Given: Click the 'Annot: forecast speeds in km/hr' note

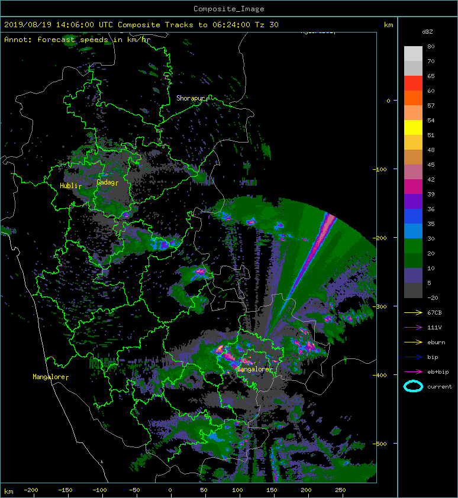Looking at the screenshot, I should (78, 40).
